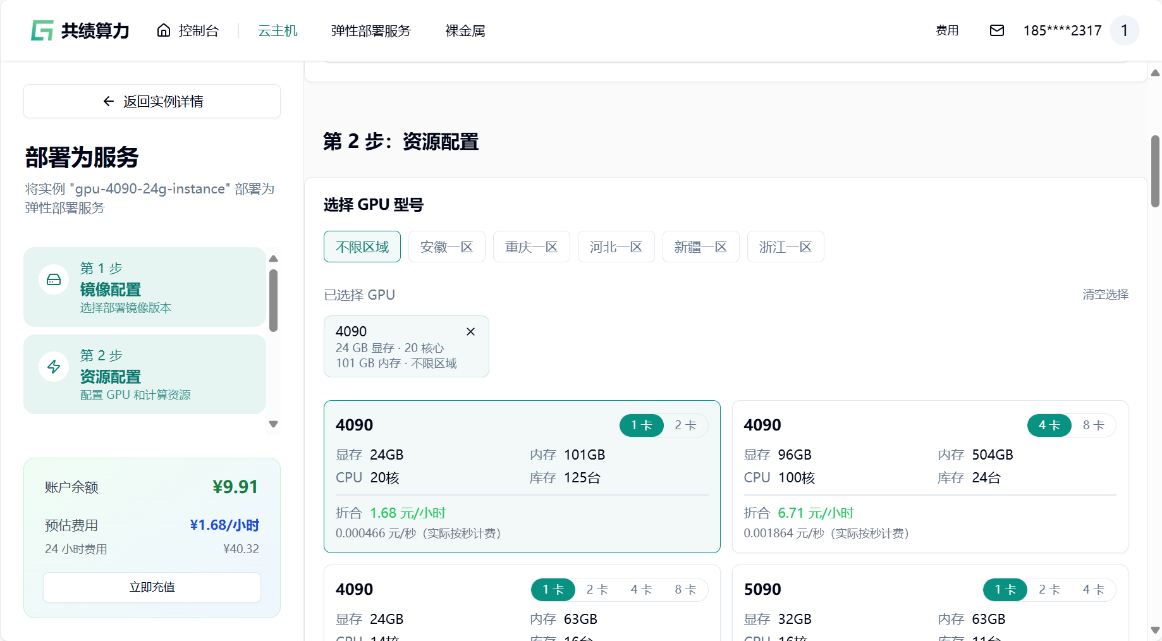Open the 裸金属 menu item
1162x641 pixels.
[x=465, y=30]
